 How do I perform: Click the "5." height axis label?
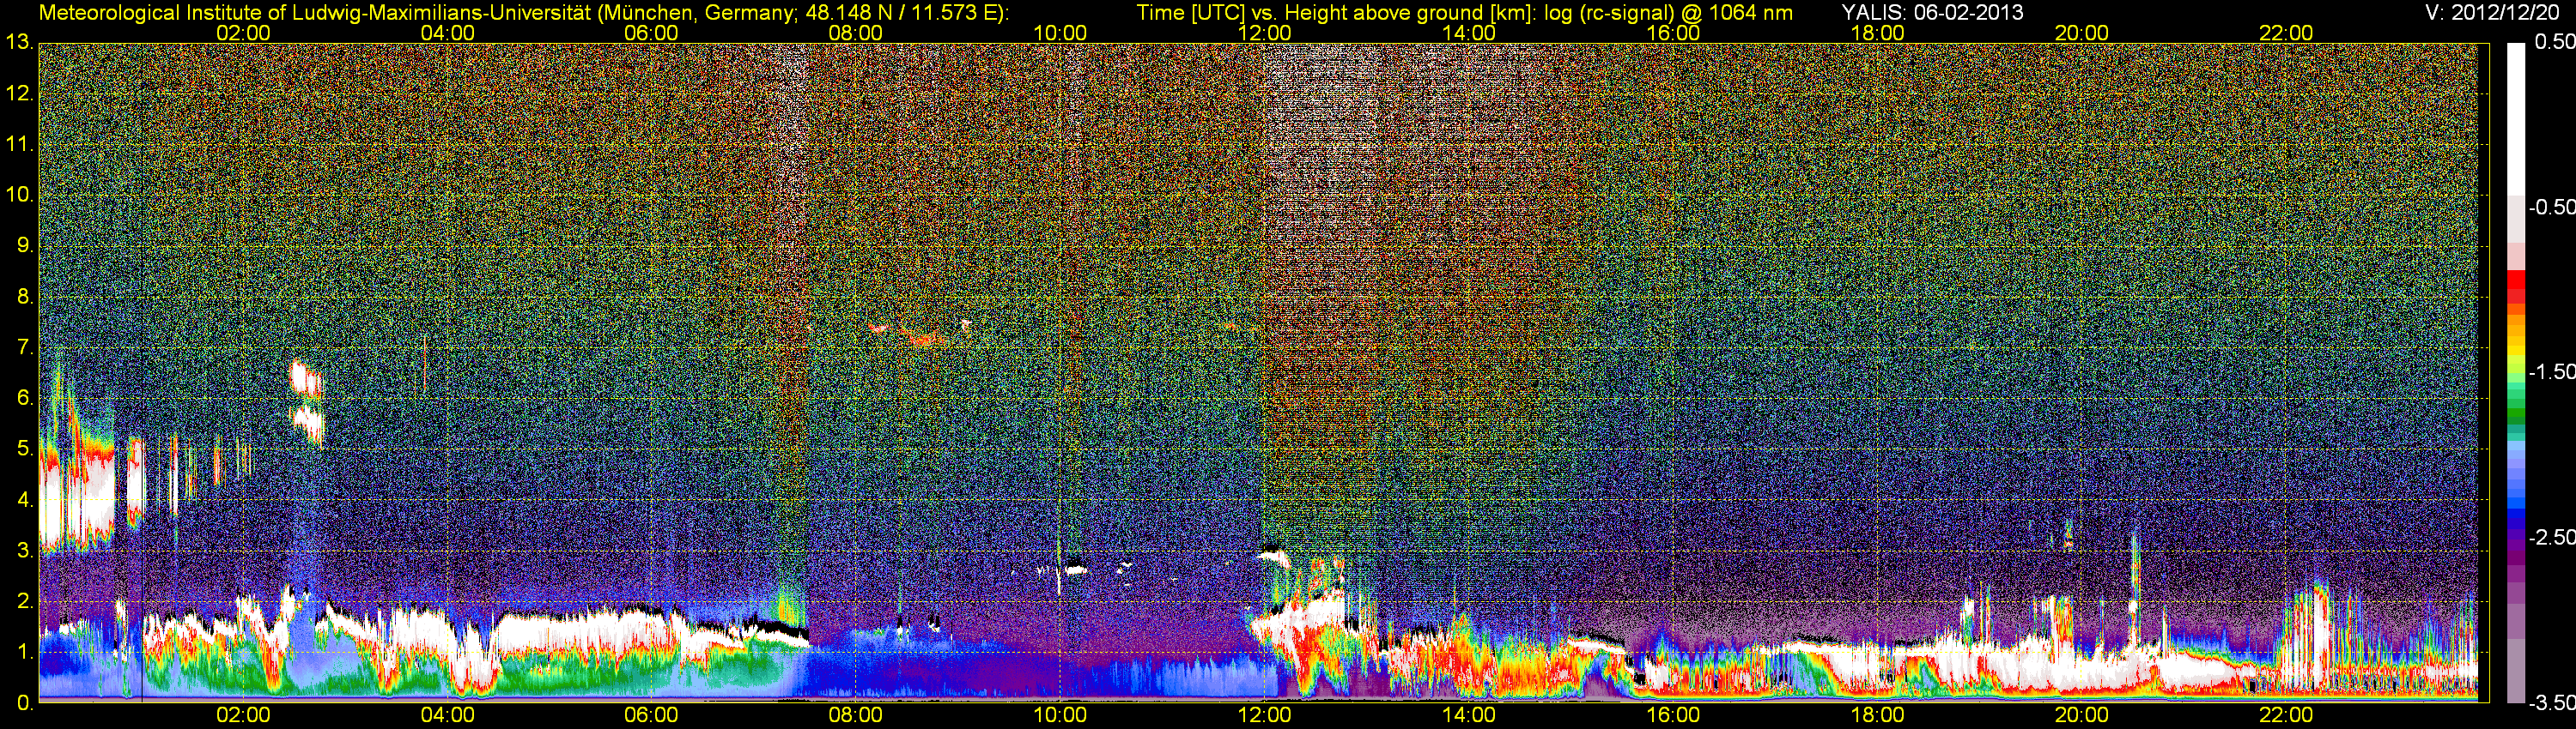click(25, 449)
